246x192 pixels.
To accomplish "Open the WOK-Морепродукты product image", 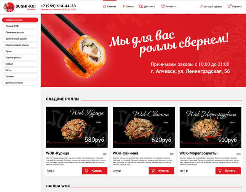I will click(x=210, y=127).
